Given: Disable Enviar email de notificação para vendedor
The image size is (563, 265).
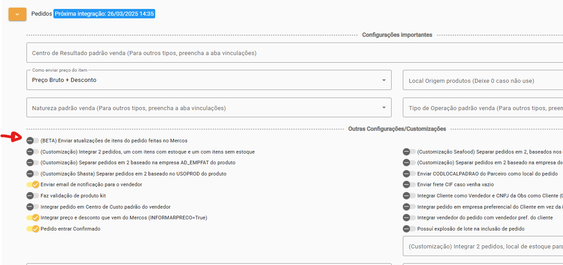Looking at the screenshot, I should pyautogui.click(x=33, y=184).
